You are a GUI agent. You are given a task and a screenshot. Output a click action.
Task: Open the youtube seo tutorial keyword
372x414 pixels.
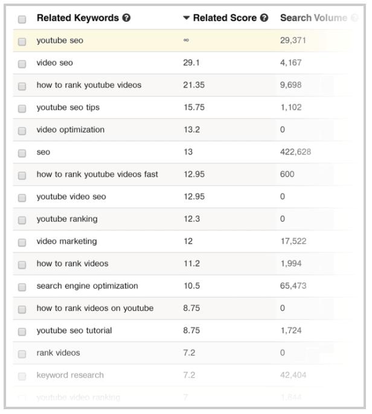click(74, 330)
